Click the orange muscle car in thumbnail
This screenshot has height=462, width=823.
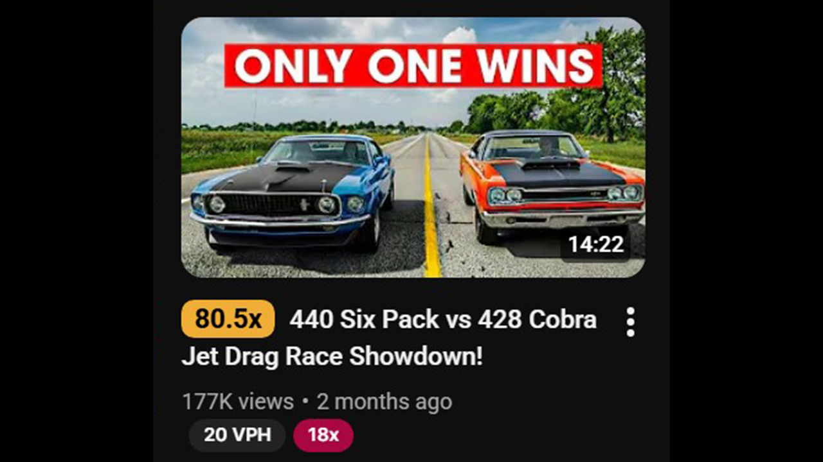[x=552, y=183]
